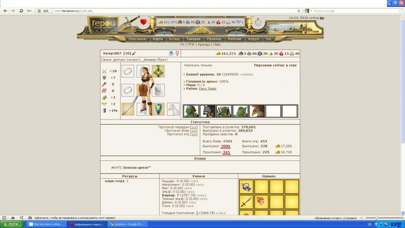Click the _Бендер brother name
This screenshot has width=405, height=228.
tap(150, 60)
